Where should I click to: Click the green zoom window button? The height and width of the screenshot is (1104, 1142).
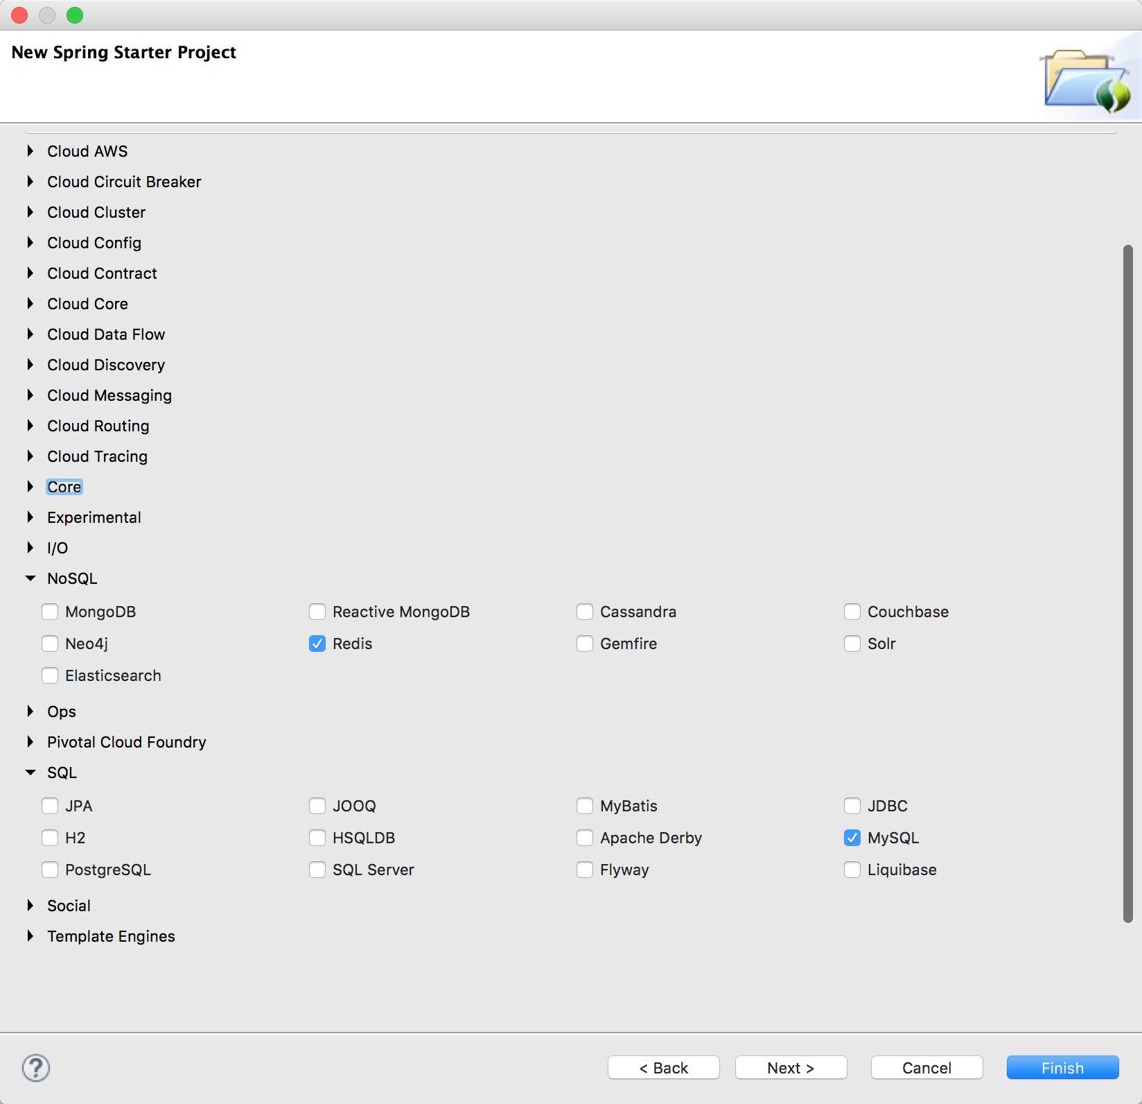coord(75,15)
